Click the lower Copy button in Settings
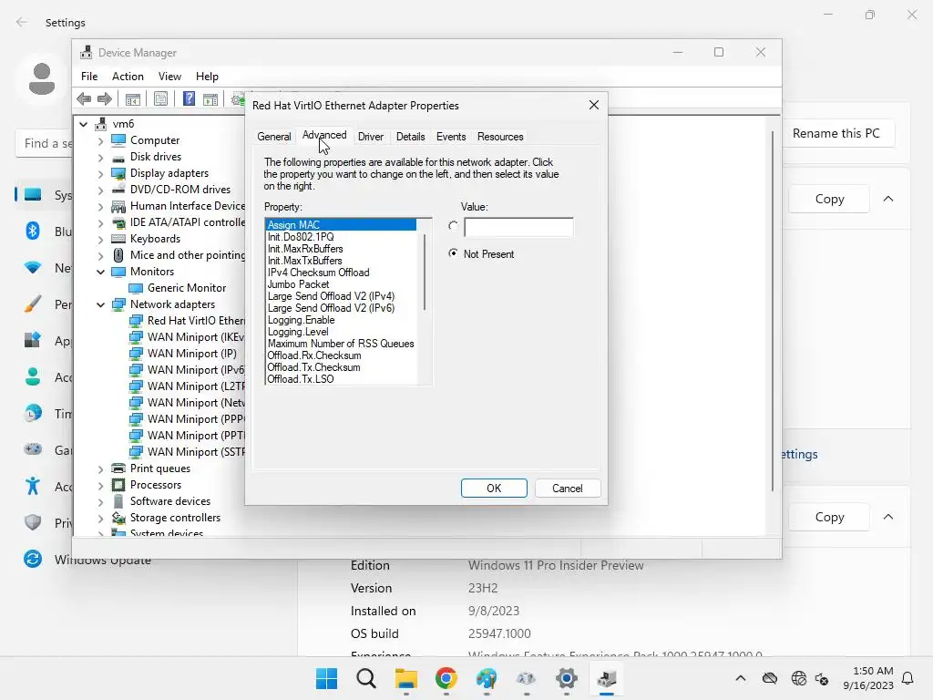This screenshot has height=700, width=933. 829,517
